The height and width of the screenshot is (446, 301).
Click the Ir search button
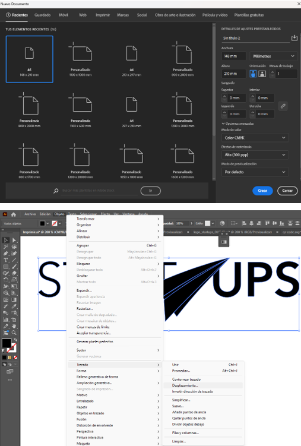151,191
